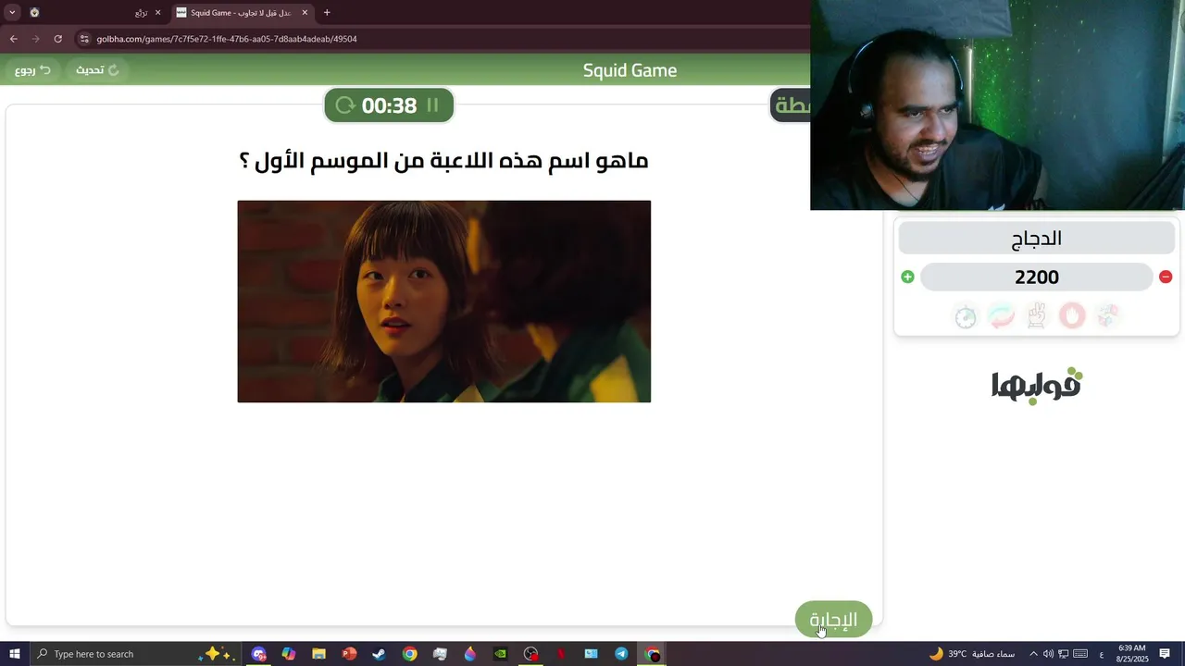Open a new browser tab
Image resolution: width=1185 pixels, height=666 pixels.
click(327, 13)
